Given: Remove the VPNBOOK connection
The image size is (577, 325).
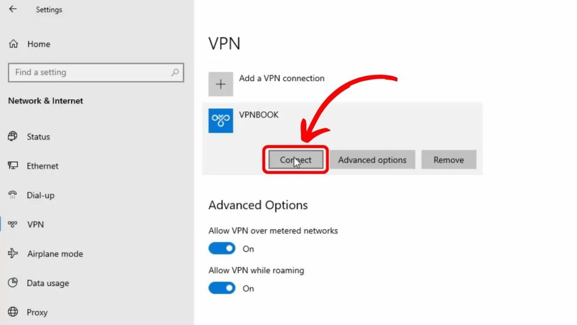Looking at the screenshot, I should coord(449,160).
